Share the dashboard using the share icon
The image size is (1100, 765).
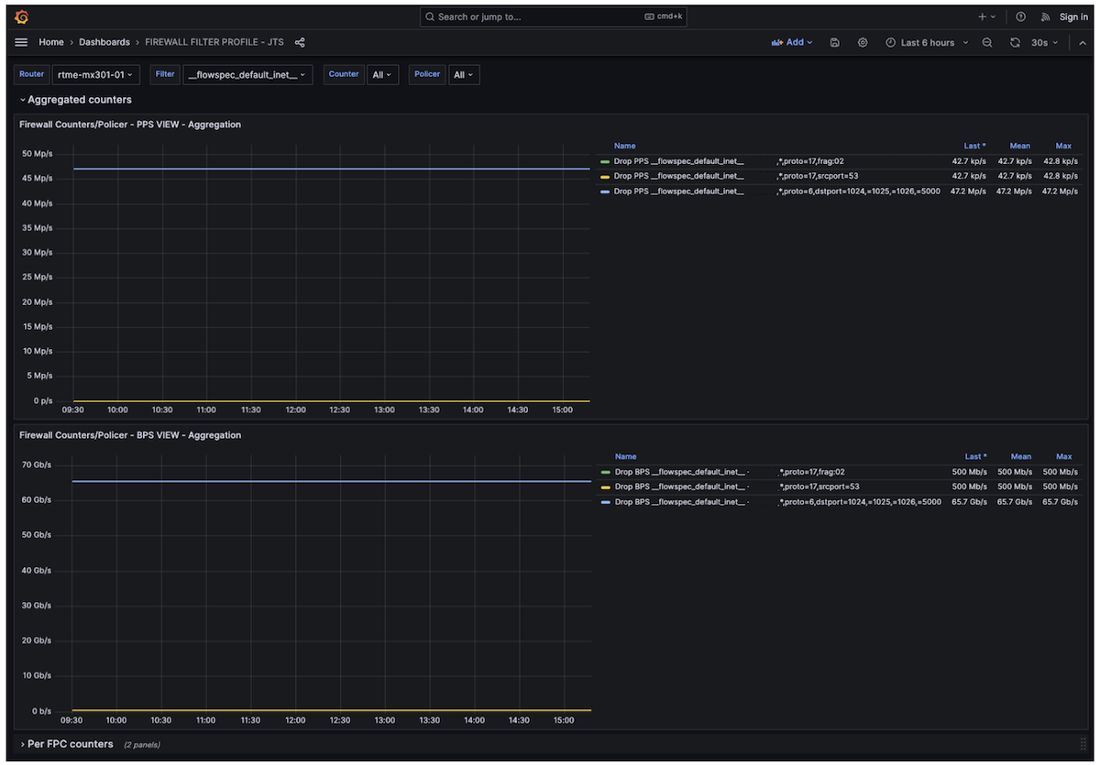[300, 42]
